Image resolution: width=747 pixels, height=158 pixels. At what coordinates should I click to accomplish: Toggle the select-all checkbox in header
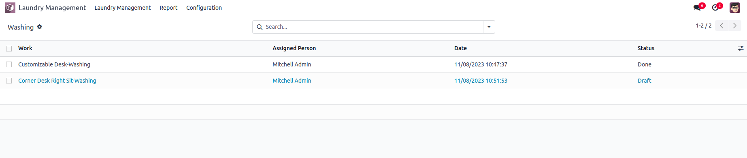click(9, 49)
